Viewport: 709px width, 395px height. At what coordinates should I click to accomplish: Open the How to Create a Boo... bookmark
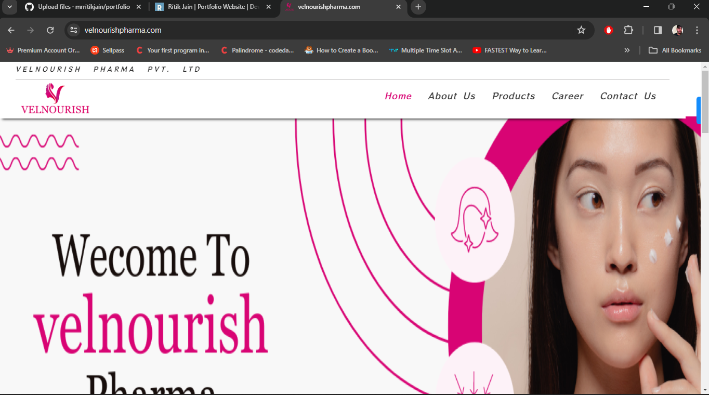tap(342, 50)
